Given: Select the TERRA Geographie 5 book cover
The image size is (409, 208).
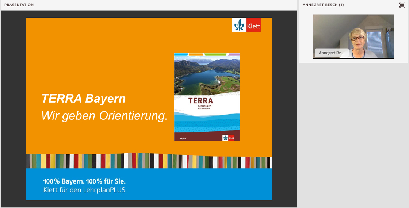Looking at the screenshot, I should (x=207, y=97).
